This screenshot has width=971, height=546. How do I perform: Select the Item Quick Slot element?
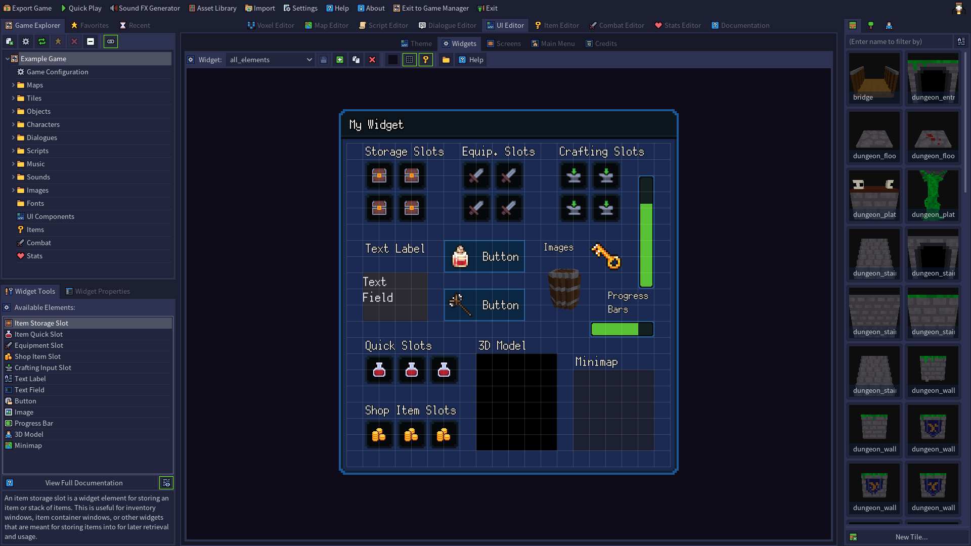click(88, 334)
